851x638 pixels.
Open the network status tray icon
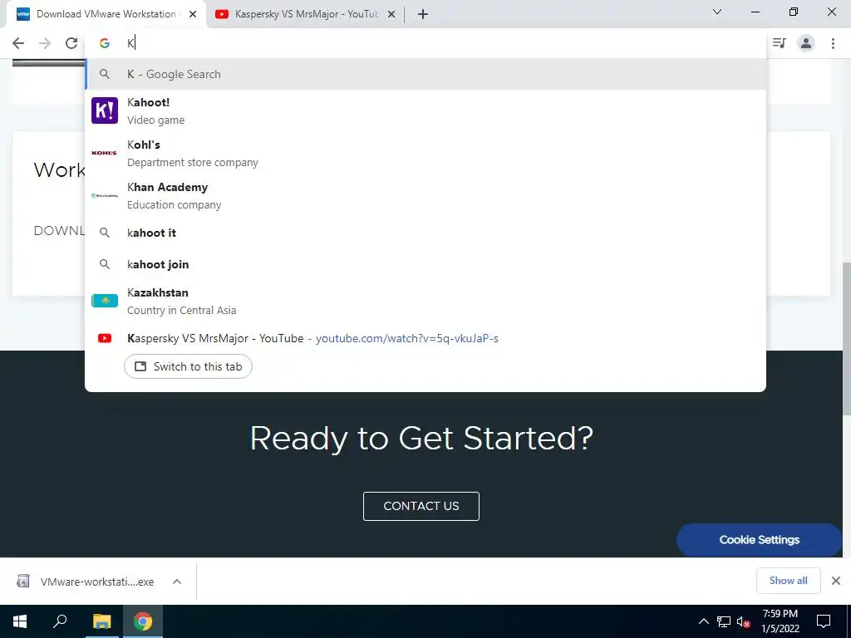pos(724,621)
